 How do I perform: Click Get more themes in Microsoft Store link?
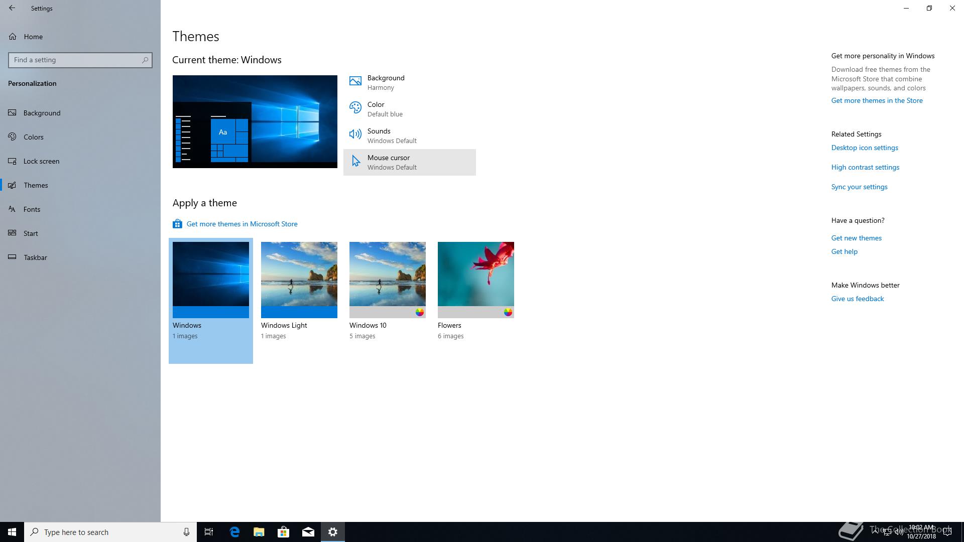[x=242, y=224]
